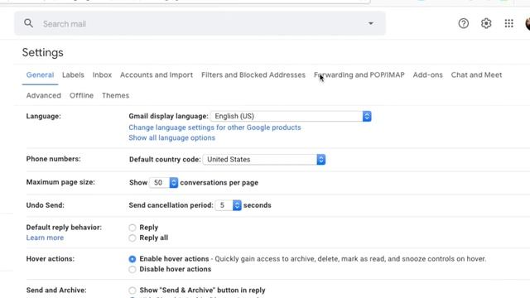
Task: Select the Reply all radio button
Action: 132,238
